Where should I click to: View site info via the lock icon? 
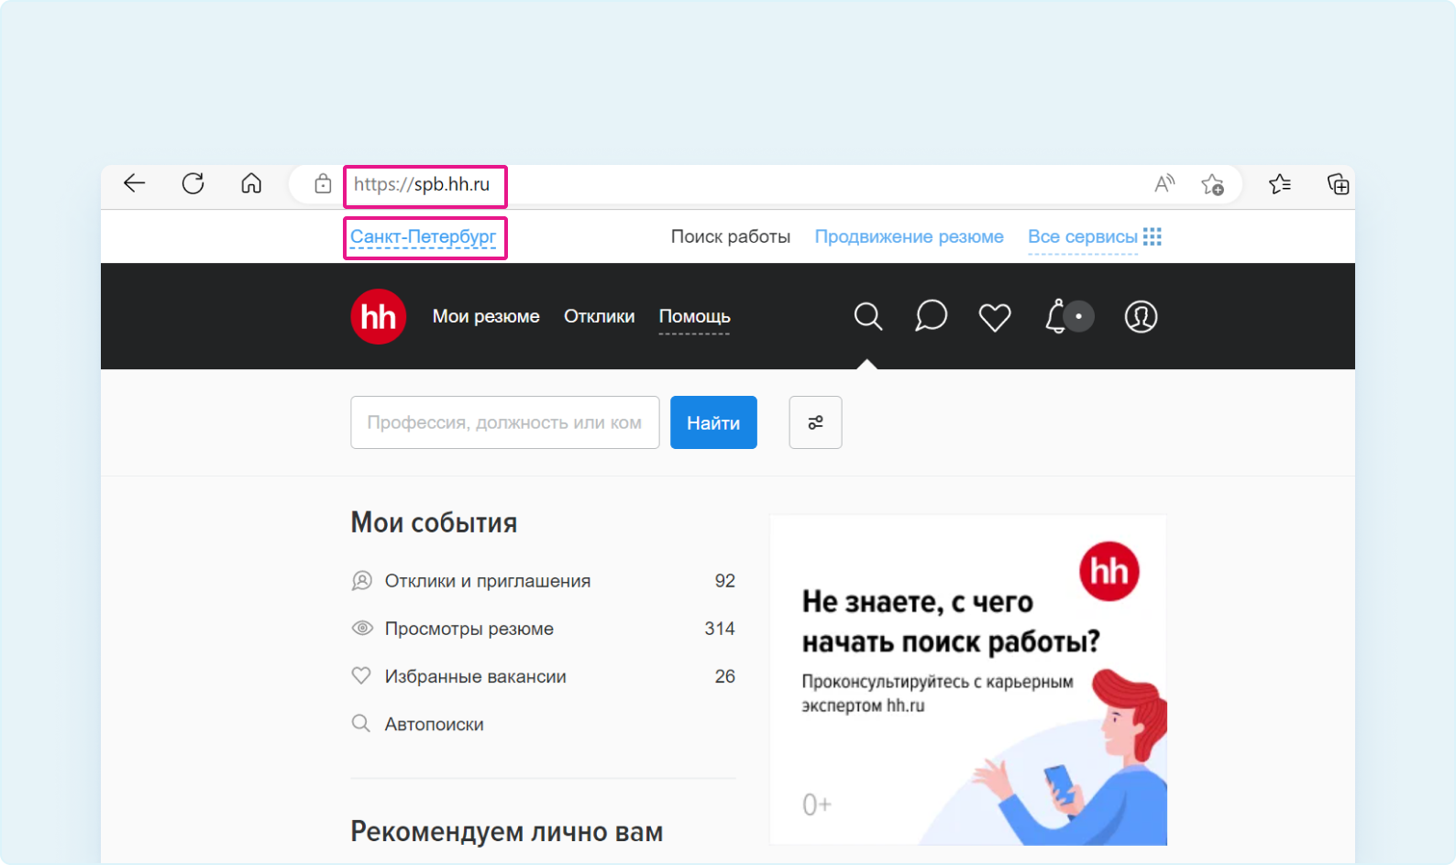(323, 184)
